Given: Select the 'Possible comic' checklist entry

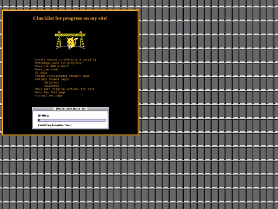Looking at the screenshot, I should [x=46, y=70].
